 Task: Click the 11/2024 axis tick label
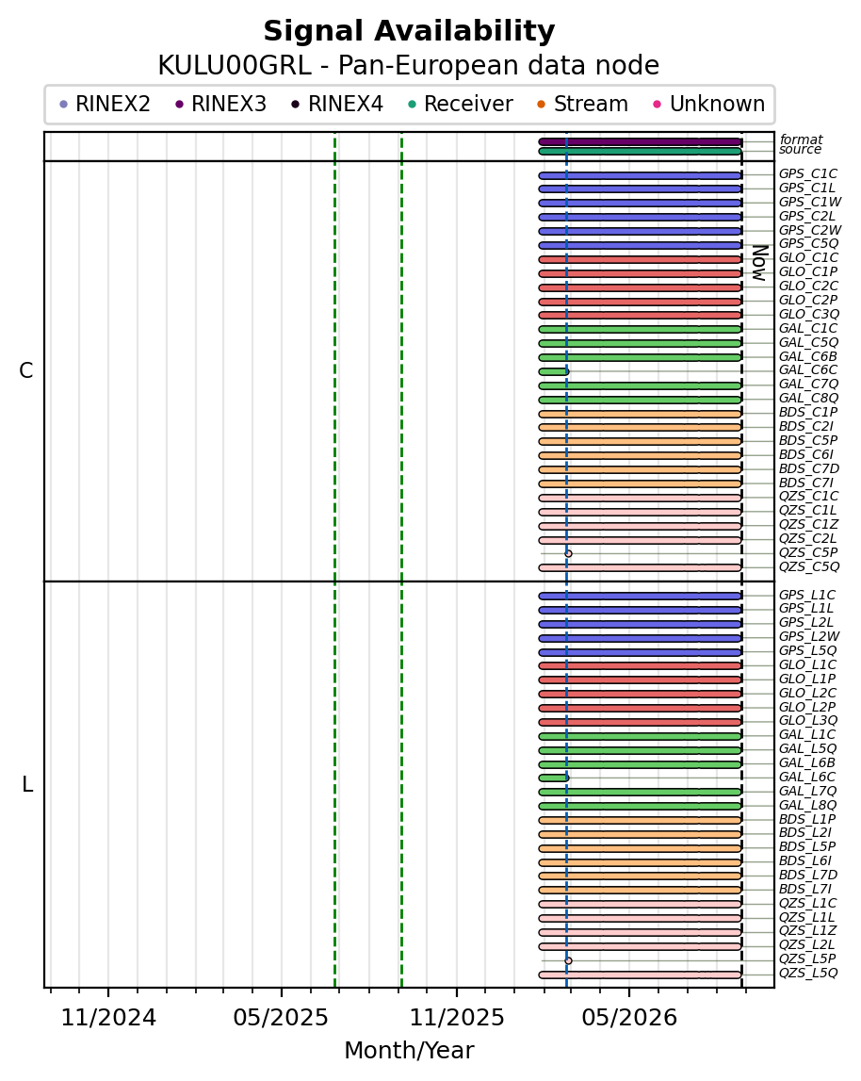point(109,1018)
